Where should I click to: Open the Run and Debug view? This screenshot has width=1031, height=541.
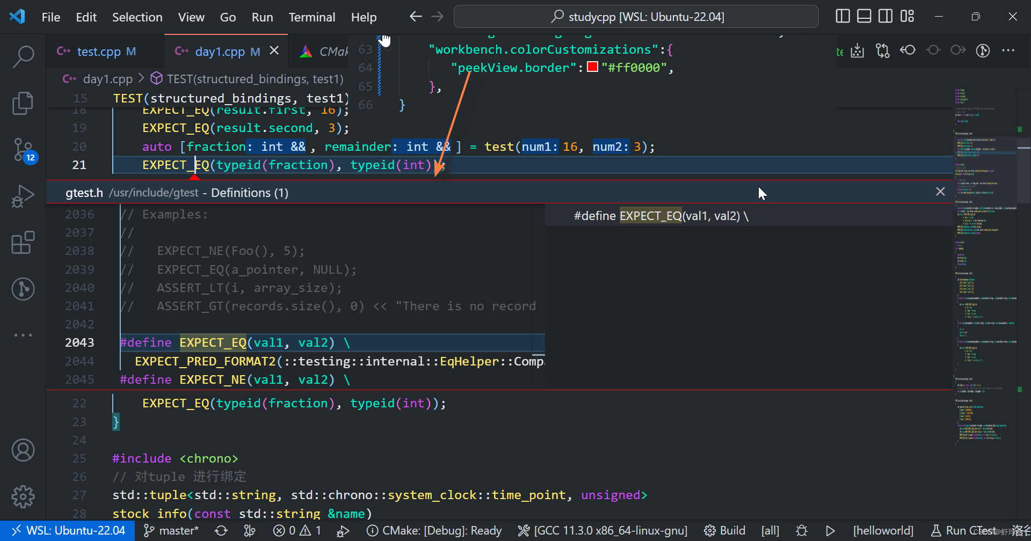click(23, 196)
